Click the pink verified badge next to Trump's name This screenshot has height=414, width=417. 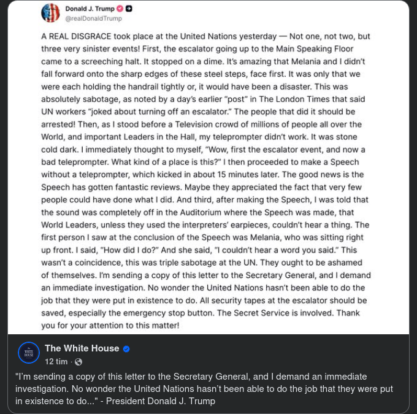120,9
